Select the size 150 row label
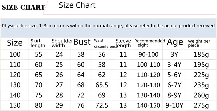Viewport: 217px width, 111px height. coord(15,105)
